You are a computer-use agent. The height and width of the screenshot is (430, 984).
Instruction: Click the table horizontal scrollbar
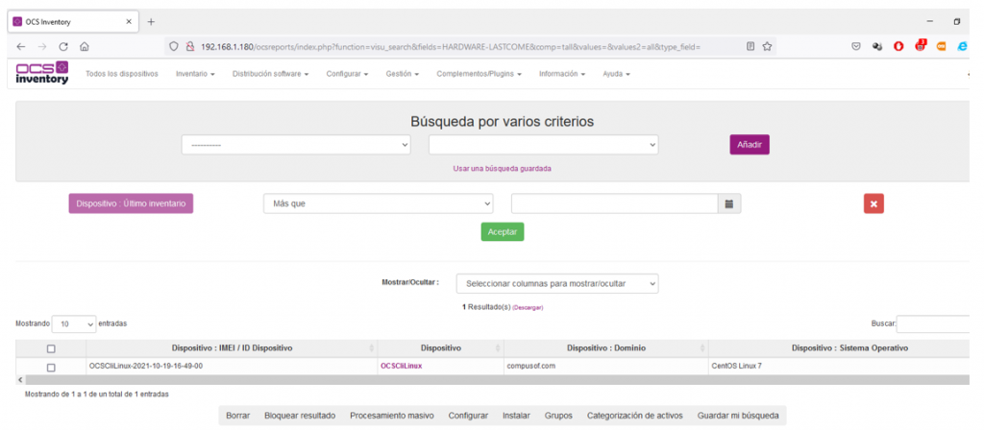496,380
